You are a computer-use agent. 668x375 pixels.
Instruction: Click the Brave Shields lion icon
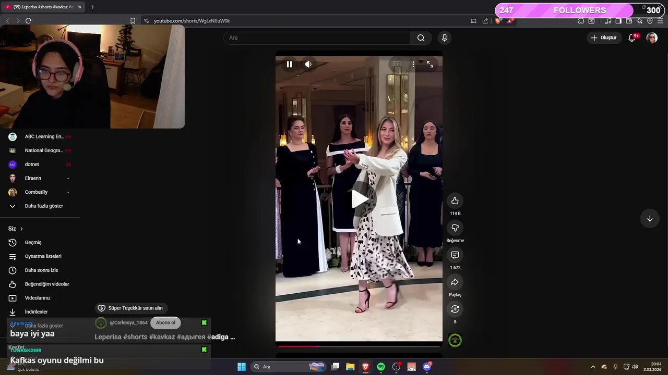497,21
